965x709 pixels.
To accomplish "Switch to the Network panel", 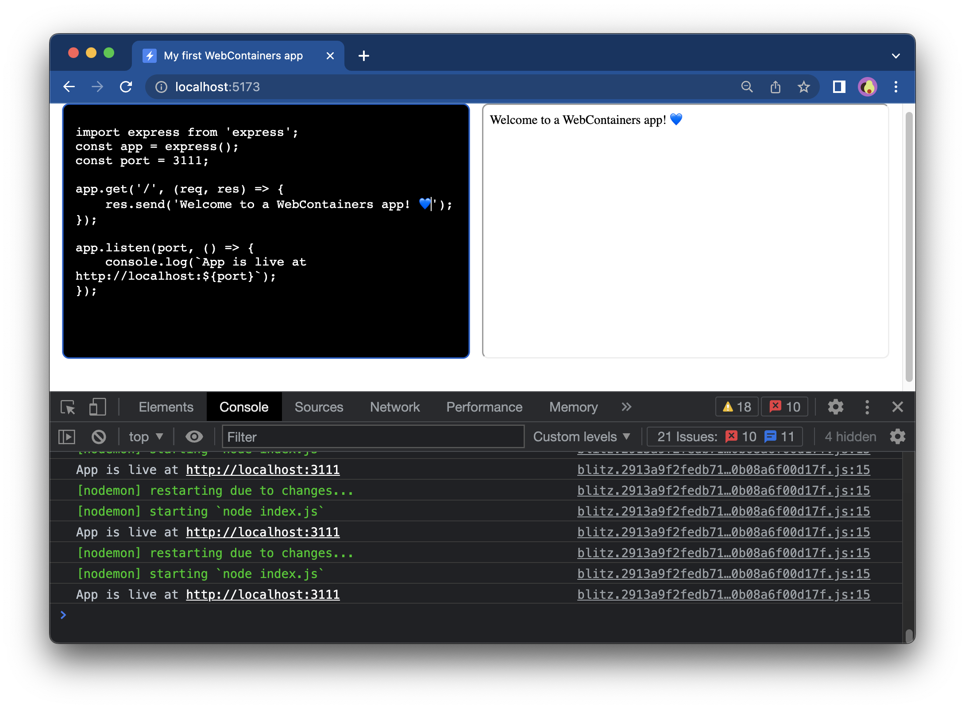I will point(394,407).
